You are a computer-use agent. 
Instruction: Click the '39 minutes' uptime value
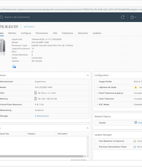point(37,61)
